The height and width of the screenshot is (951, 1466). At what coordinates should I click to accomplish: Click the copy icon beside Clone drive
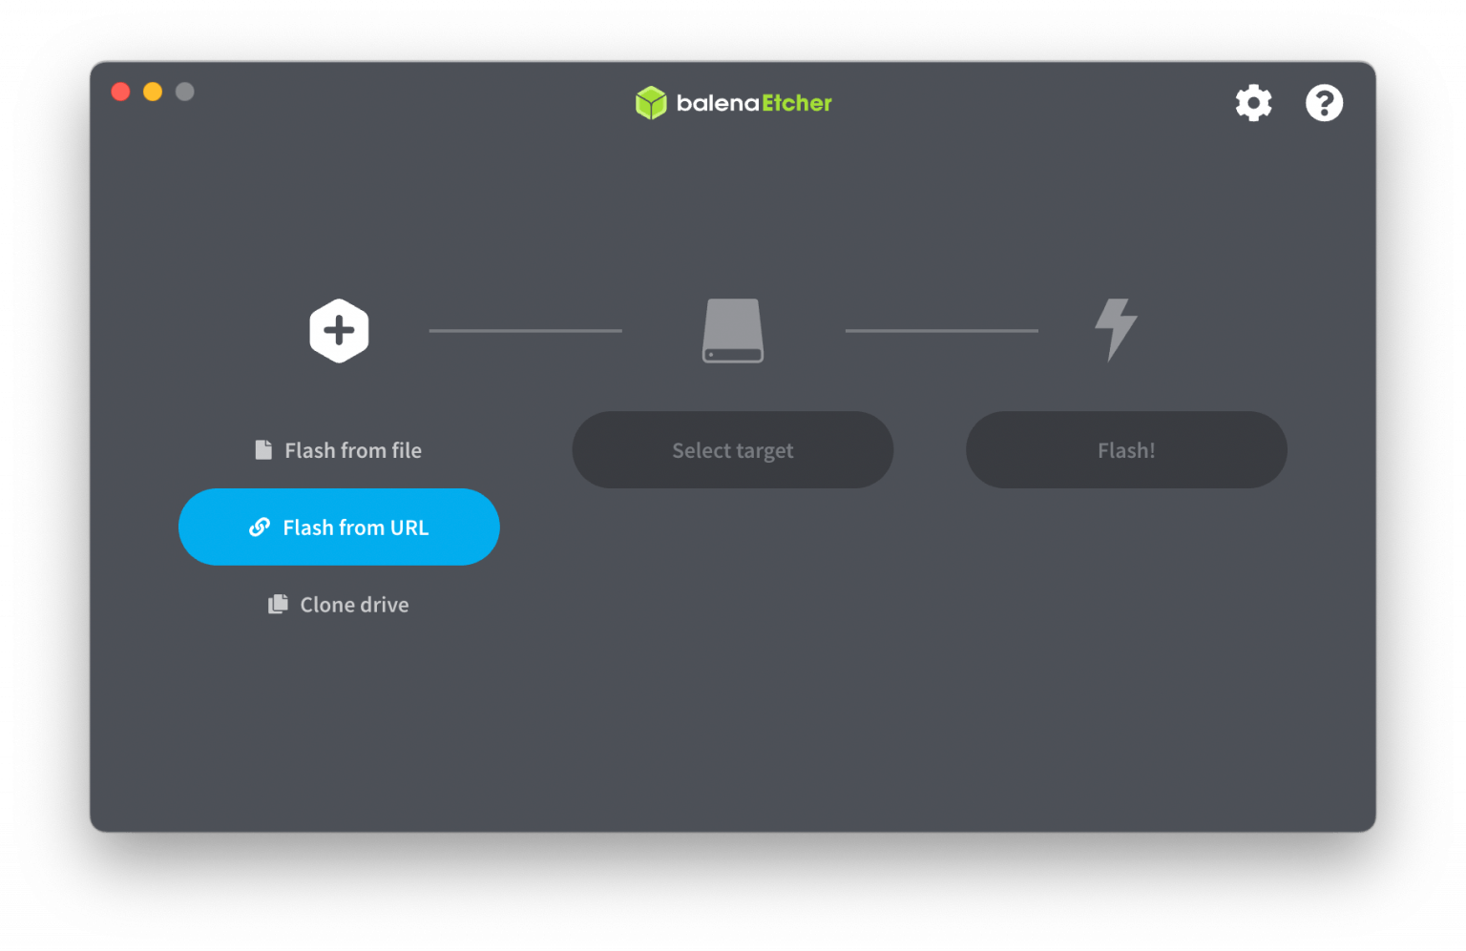(x=278, y=603)
